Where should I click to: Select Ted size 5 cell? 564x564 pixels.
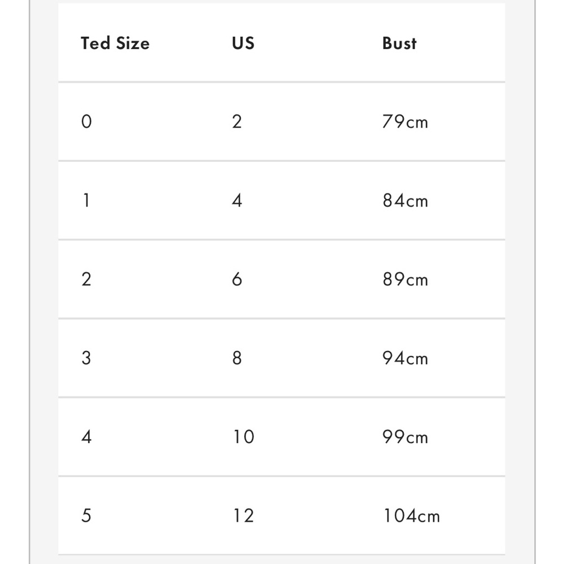(86, 515)
